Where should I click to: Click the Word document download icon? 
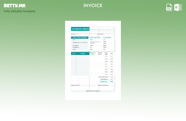point(178,7)
